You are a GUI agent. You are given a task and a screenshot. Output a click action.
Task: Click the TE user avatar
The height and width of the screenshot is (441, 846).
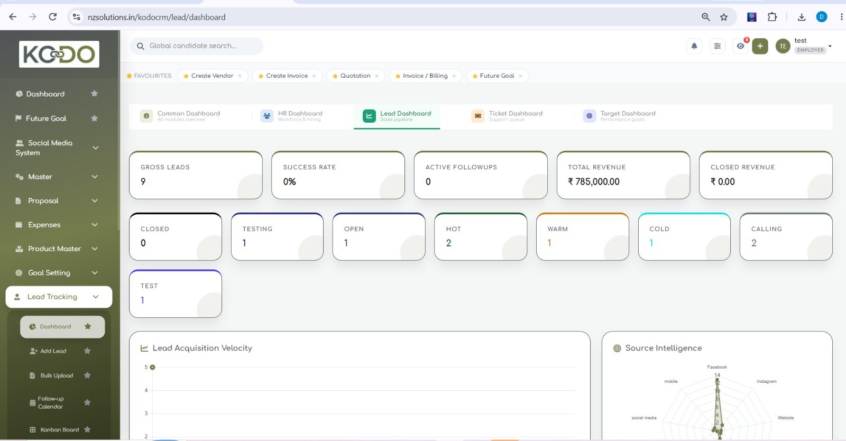783,46
